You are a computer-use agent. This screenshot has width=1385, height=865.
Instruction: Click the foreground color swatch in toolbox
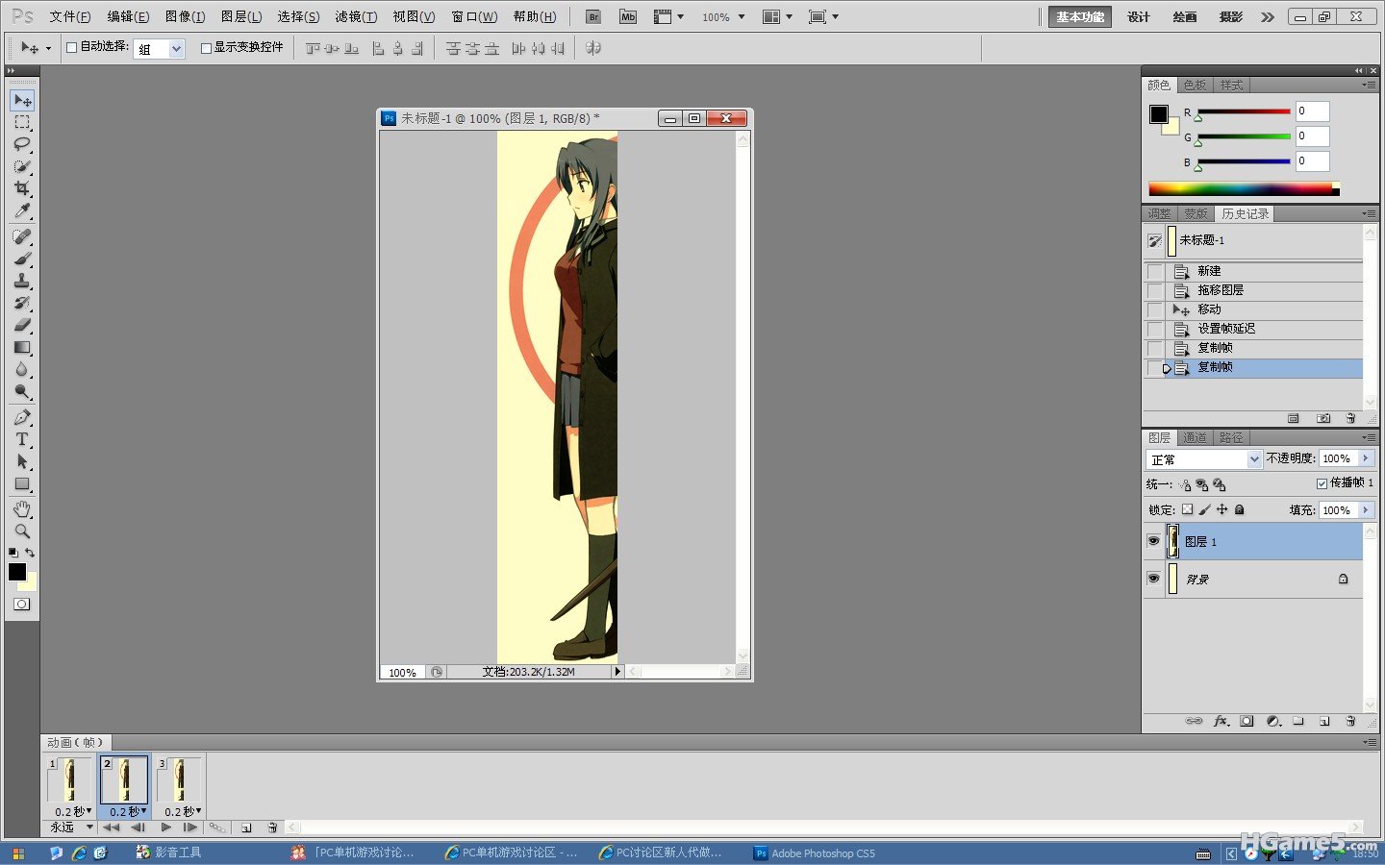click(17, 572)
